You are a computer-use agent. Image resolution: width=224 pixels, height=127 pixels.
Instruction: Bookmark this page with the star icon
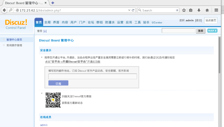tap(184, 10)
